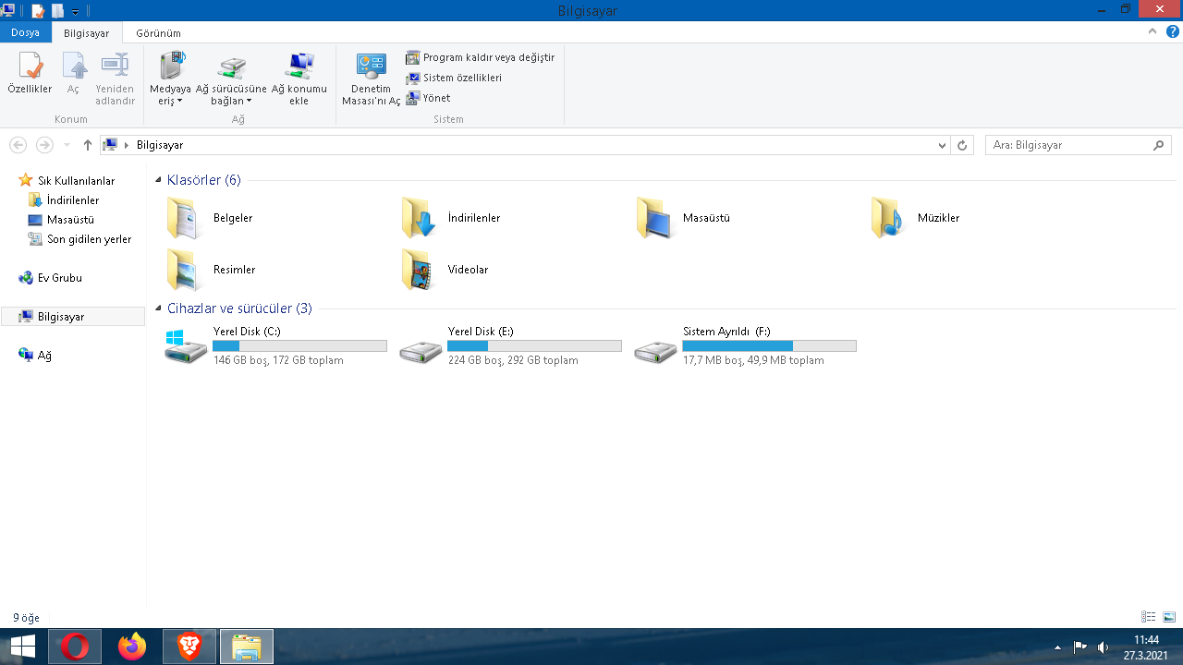This screenshot has height=665, width=1183.
Task: Refresh the Bilgisayar view
Action: click(962, 145)
